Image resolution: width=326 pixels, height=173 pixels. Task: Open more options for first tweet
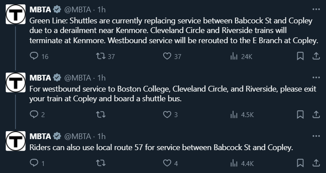[x=316, y=9]
